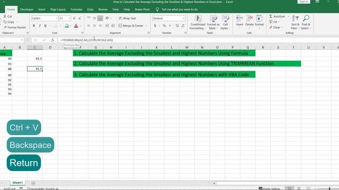This screenshot has width=339, height=190.
Task: Open Find & Select
Action: pyautogui.click(x=306, y=22)
